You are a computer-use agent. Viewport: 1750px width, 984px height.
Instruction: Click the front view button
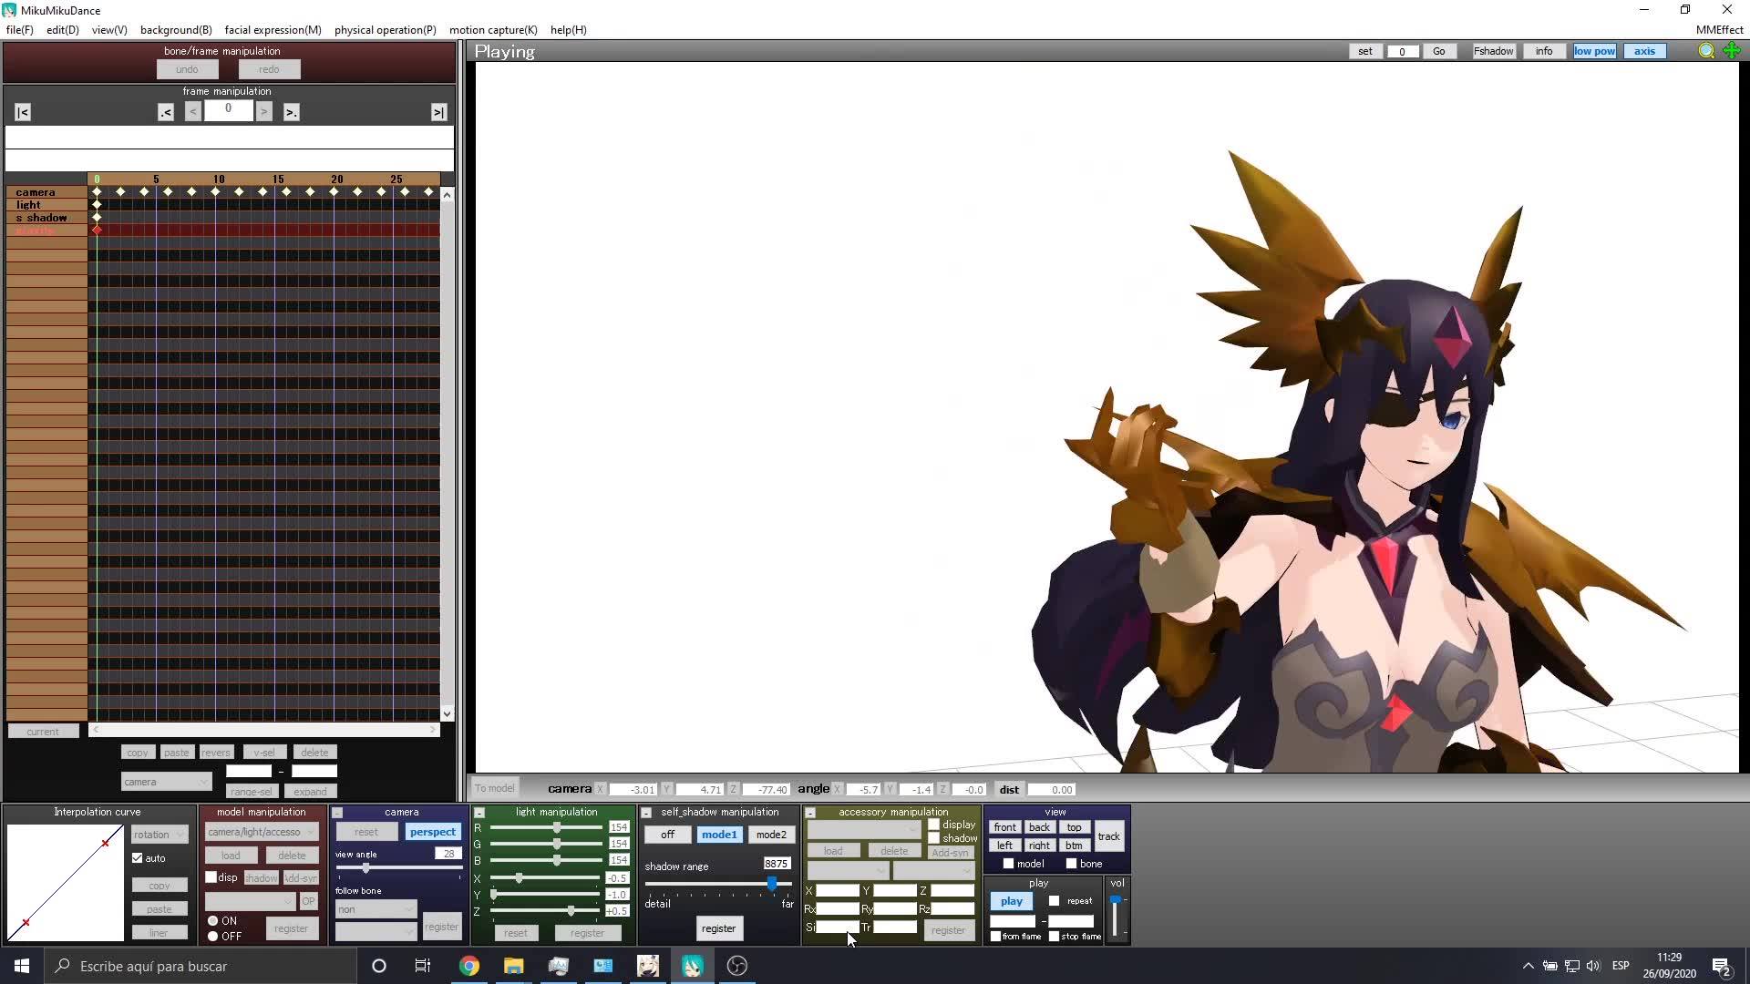coord(1004,827)
